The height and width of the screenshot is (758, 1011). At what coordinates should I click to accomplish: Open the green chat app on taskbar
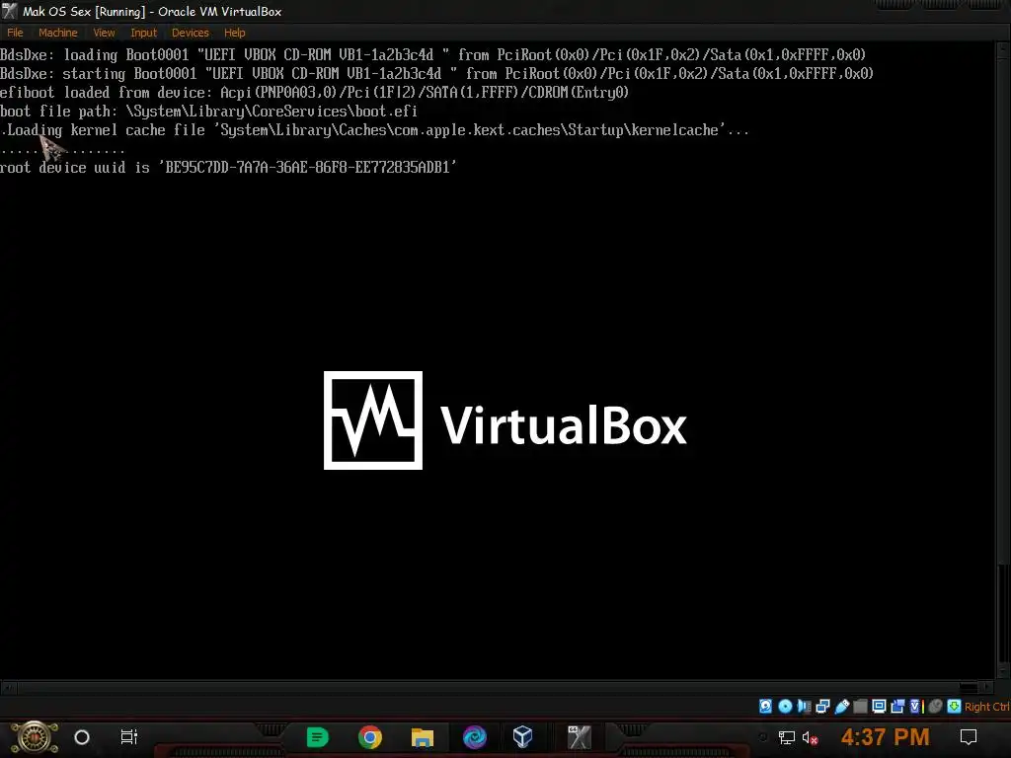(x=317, y=736)
